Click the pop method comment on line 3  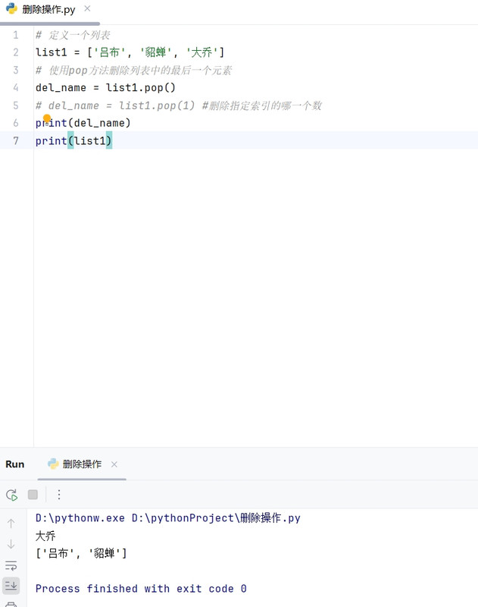point(133,71)
